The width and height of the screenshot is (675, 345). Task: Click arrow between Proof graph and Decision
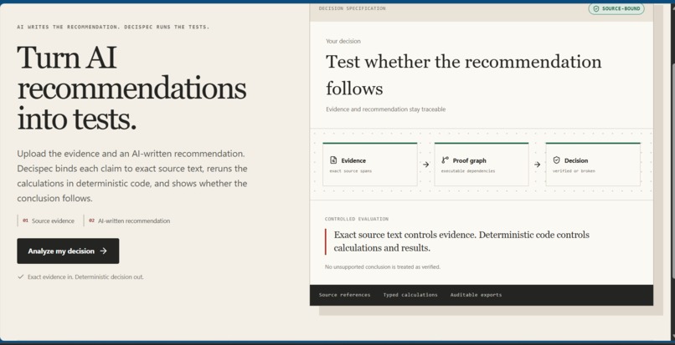tap(538, 164)
